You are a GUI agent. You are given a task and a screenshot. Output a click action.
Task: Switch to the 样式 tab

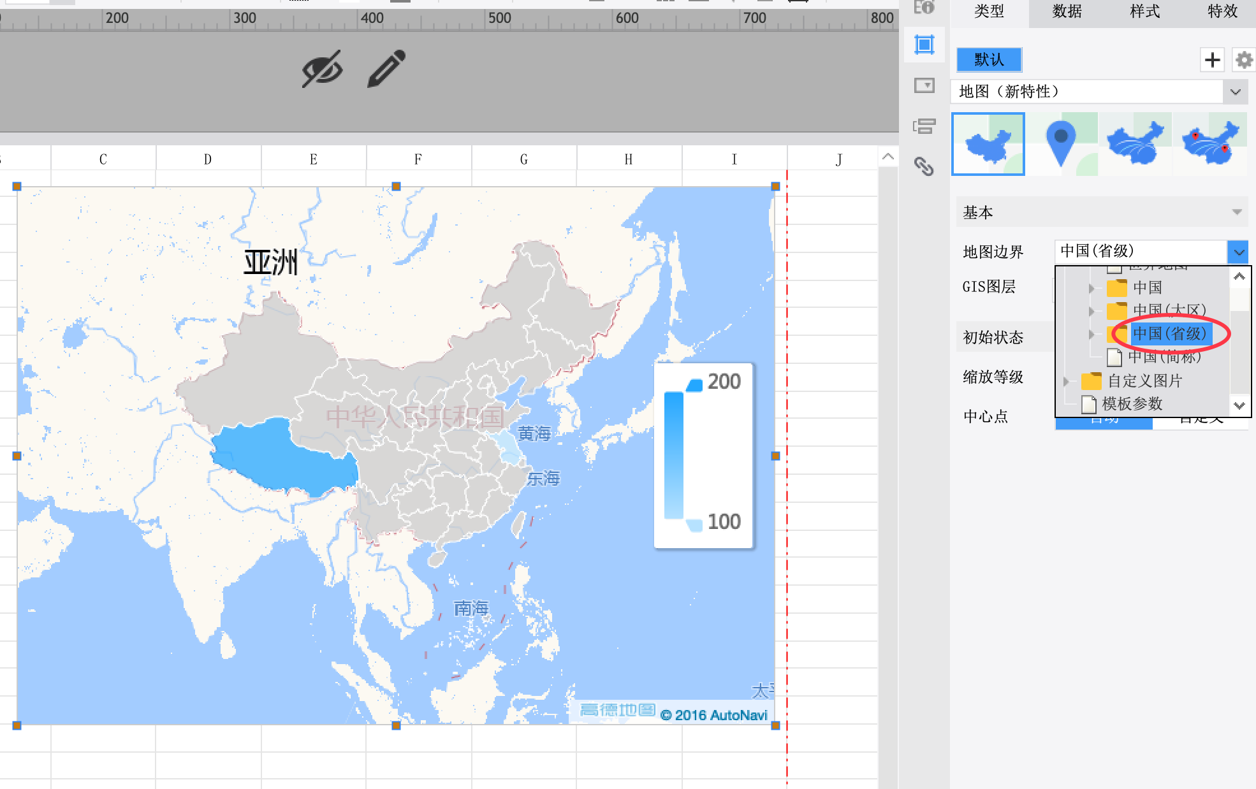tap(1144, 11)
